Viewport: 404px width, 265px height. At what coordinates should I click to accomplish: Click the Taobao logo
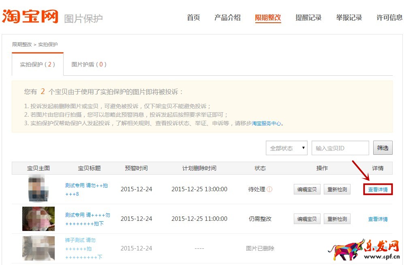coord(30,17)
